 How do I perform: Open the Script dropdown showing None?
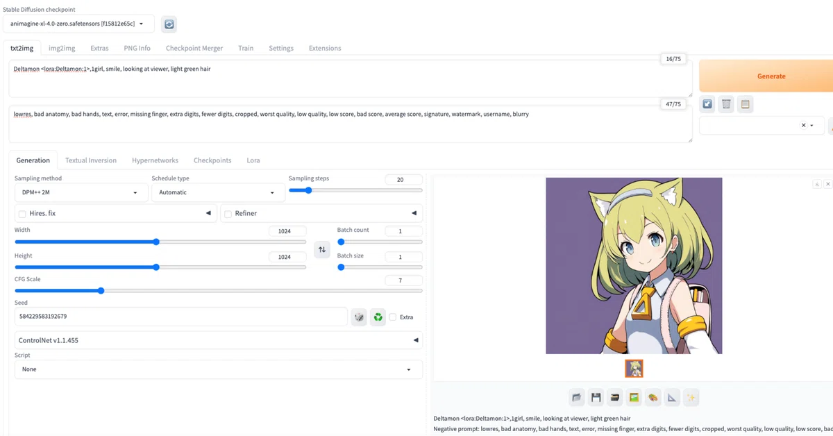pos(218,369)
